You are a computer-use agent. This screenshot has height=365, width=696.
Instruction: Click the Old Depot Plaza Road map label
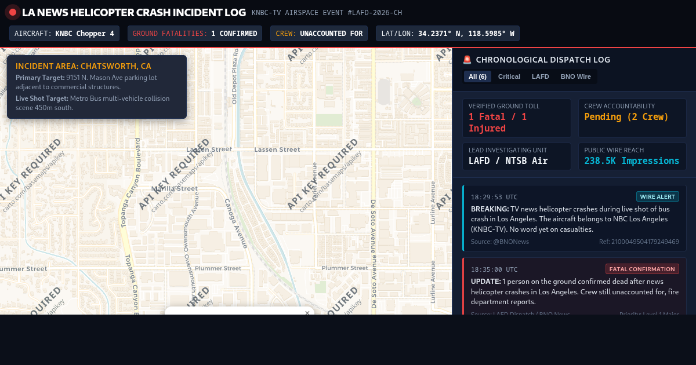235,76
